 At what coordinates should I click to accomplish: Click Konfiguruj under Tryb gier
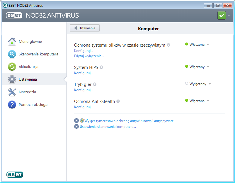pos(84,90)
